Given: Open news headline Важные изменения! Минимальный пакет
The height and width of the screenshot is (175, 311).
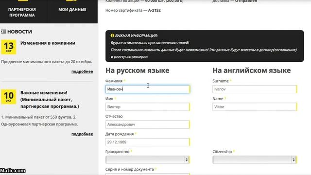Looking at the screenshot, I should click(50, 100).
